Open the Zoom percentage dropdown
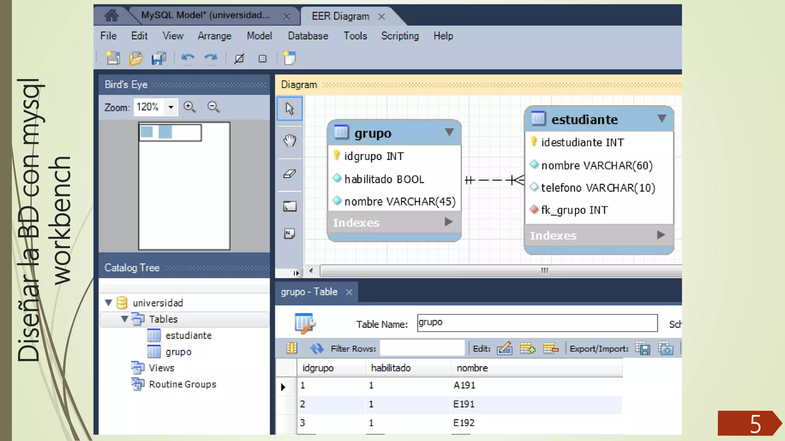Screen dimensions: 785x441 tap(171, 107)
